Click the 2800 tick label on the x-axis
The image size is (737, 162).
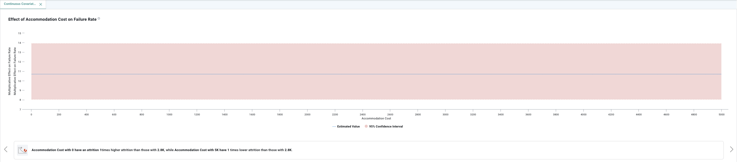coord(418,115)
